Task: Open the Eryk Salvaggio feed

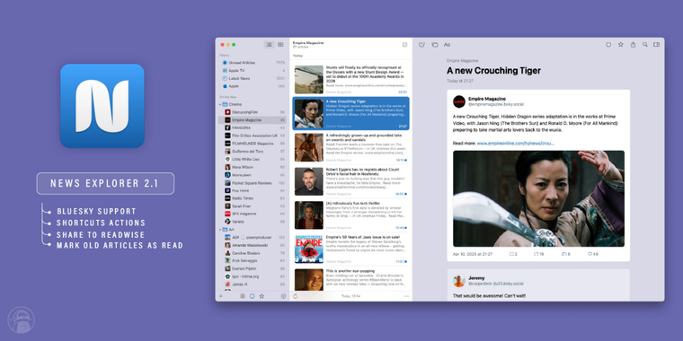Action: coord(253,261)
